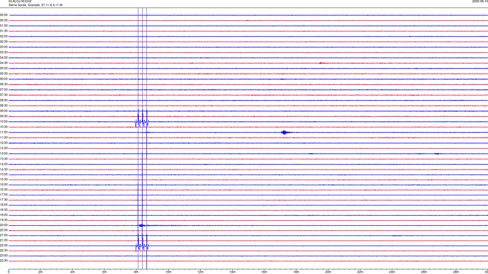Select the 21:00 trace time label

tap(4, 235)
